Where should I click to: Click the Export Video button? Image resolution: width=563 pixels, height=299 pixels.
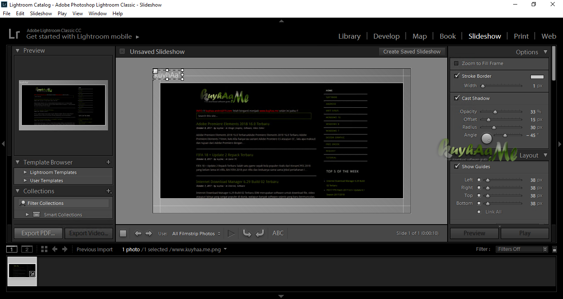click(89, 233)
